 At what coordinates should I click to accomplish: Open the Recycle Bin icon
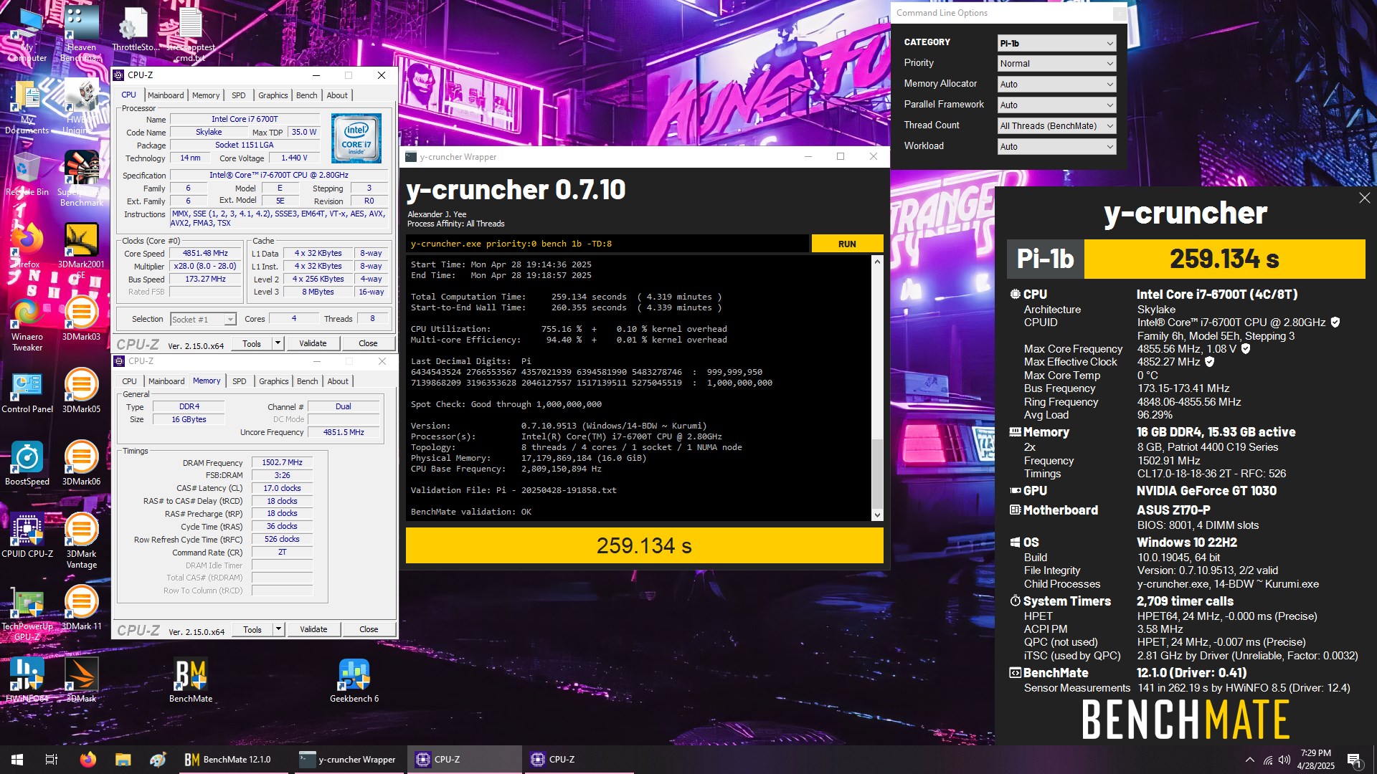[x=27, y=174]
